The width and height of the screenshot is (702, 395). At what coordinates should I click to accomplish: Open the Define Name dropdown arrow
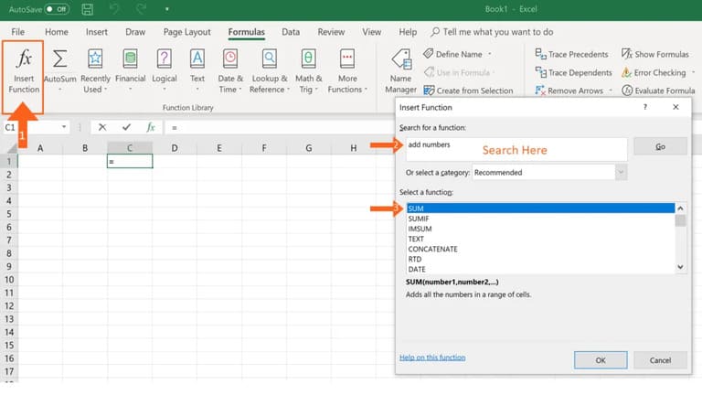pos(490,54)
